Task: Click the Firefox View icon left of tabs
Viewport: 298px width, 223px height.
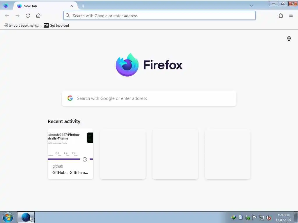Action: pyautogui.click(x=6, y=6)
